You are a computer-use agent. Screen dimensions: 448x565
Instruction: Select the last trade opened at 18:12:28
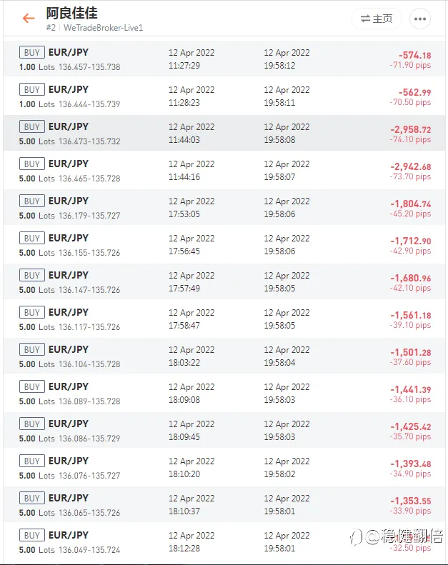click(x=224, y=541)
